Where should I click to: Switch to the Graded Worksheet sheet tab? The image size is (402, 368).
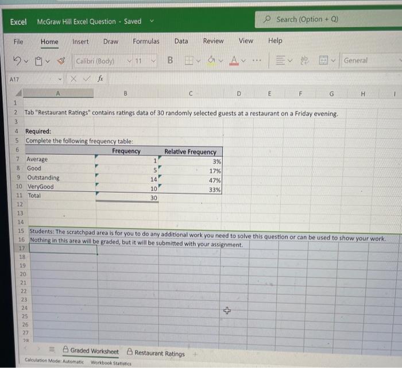(91, 351)
